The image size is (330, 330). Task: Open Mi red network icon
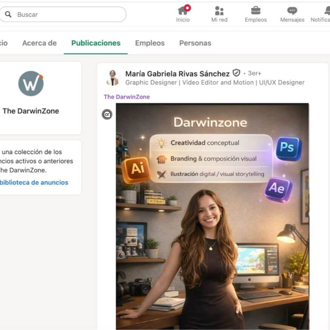[219, 11]
